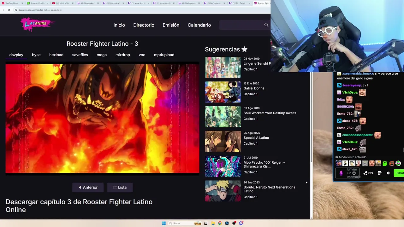The image size is (404, 227).
Task: Select the dsvplay video server tab
Action: [x=16, y=55]
